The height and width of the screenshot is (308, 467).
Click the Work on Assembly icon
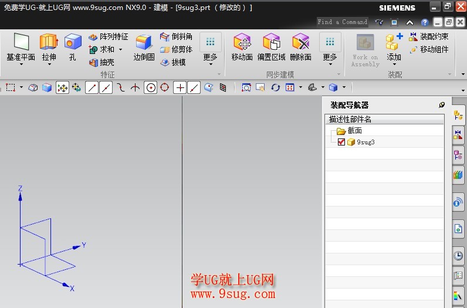tap(365, 43)
